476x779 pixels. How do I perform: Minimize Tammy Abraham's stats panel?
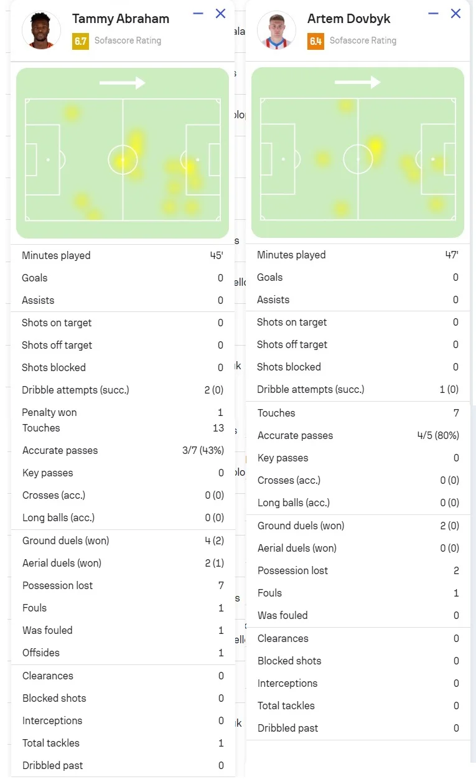198,13
